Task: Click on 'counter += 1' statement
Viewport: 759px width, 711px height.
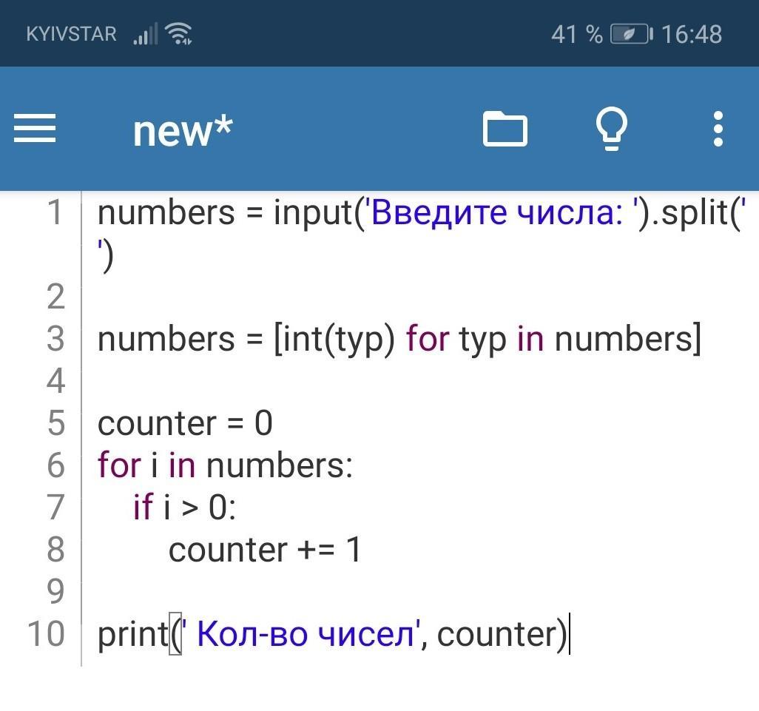Action: pyautogui.click(x=264, y=550)
